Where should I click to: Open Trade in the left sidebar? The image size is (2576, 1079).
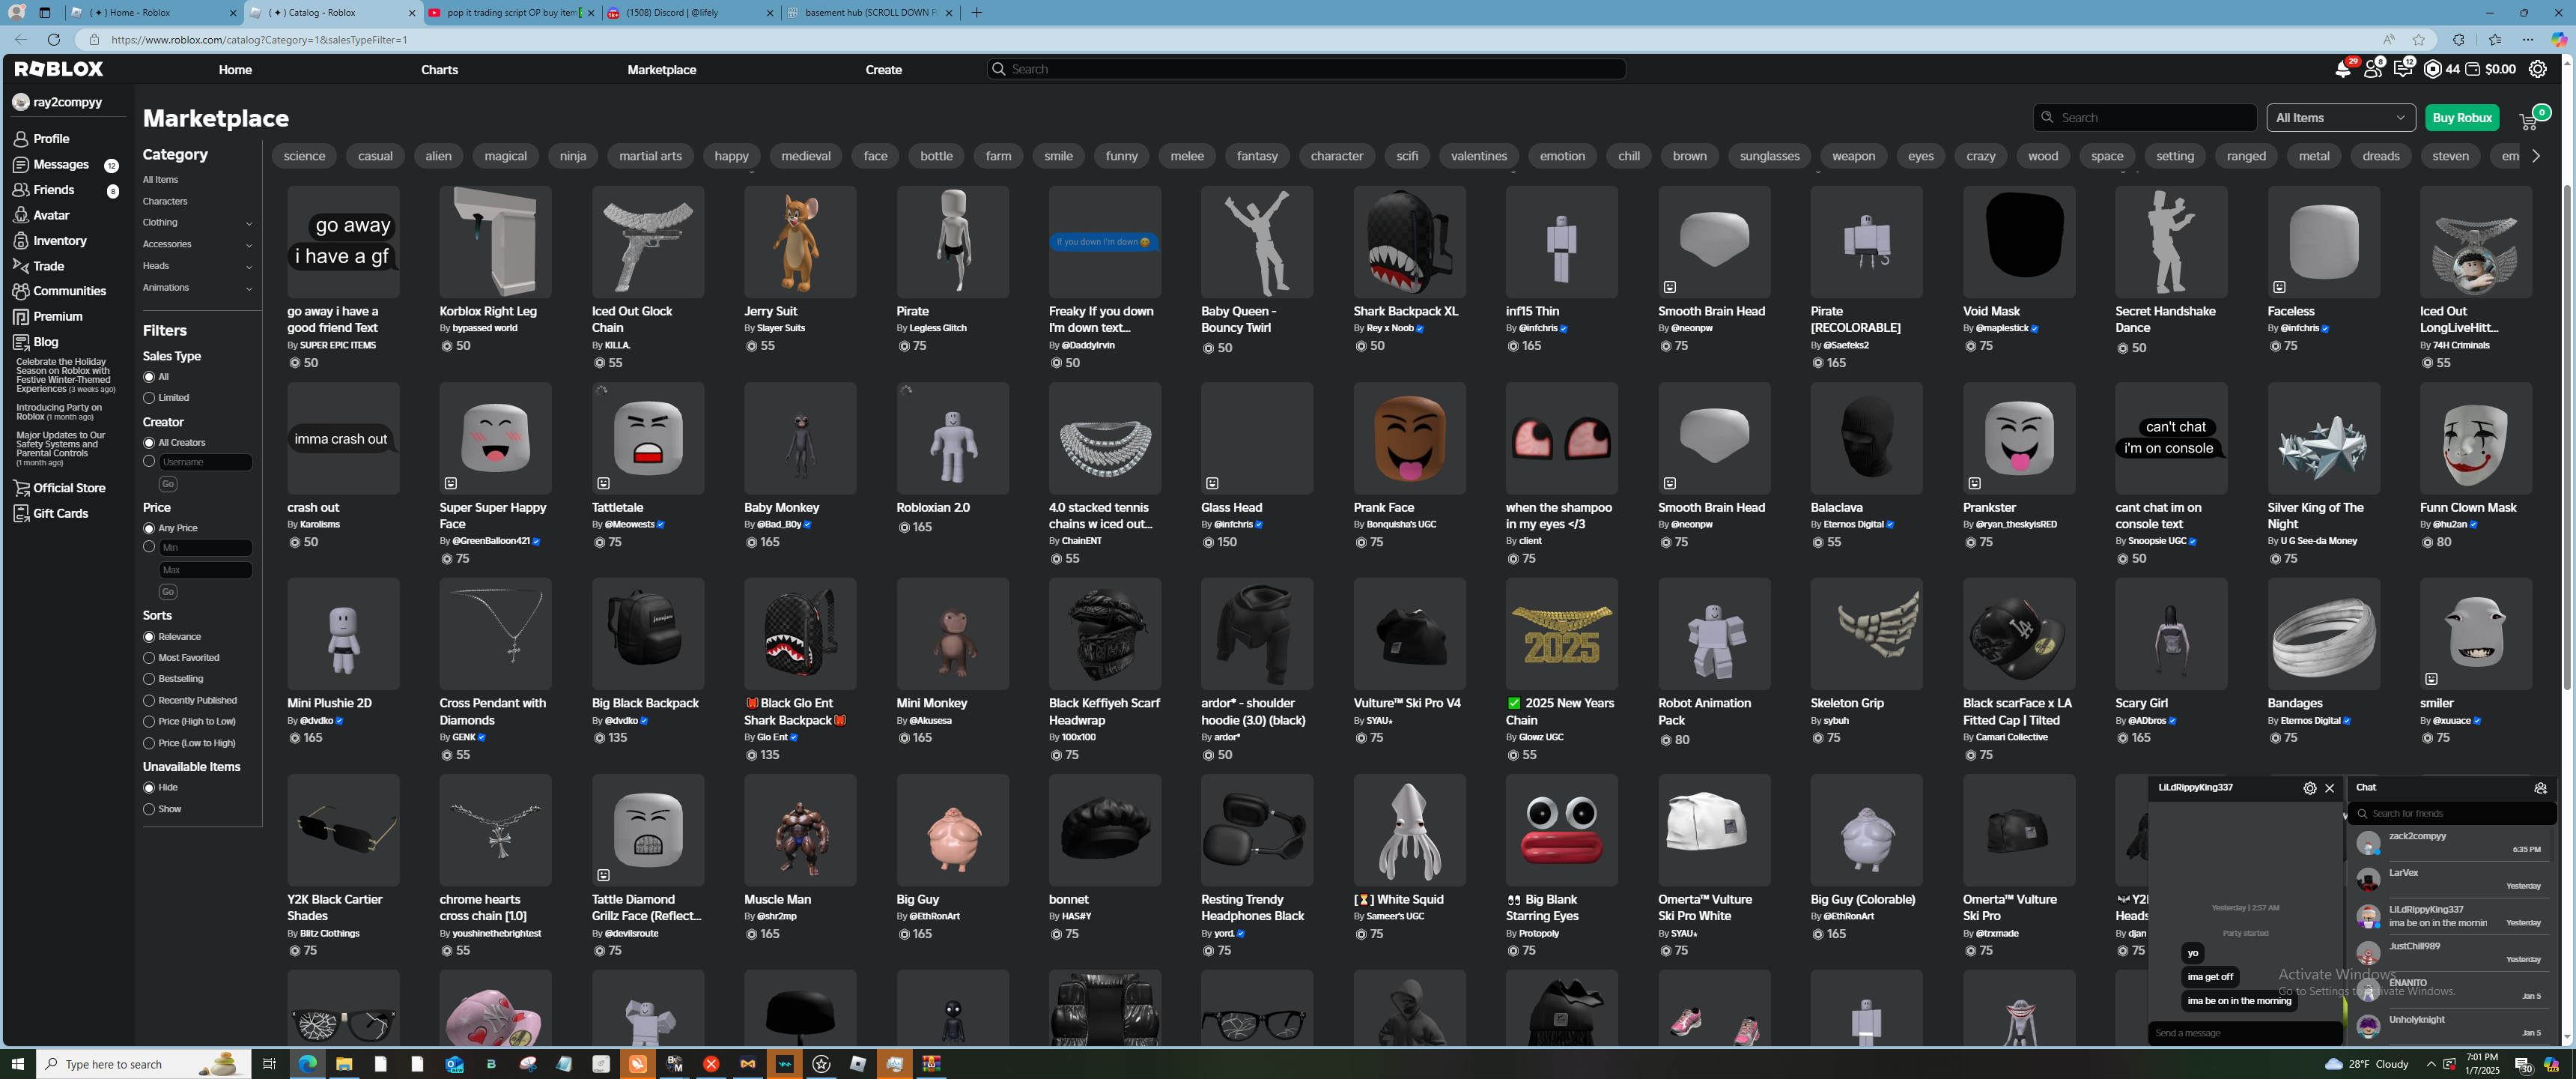[x=48, y=266]
